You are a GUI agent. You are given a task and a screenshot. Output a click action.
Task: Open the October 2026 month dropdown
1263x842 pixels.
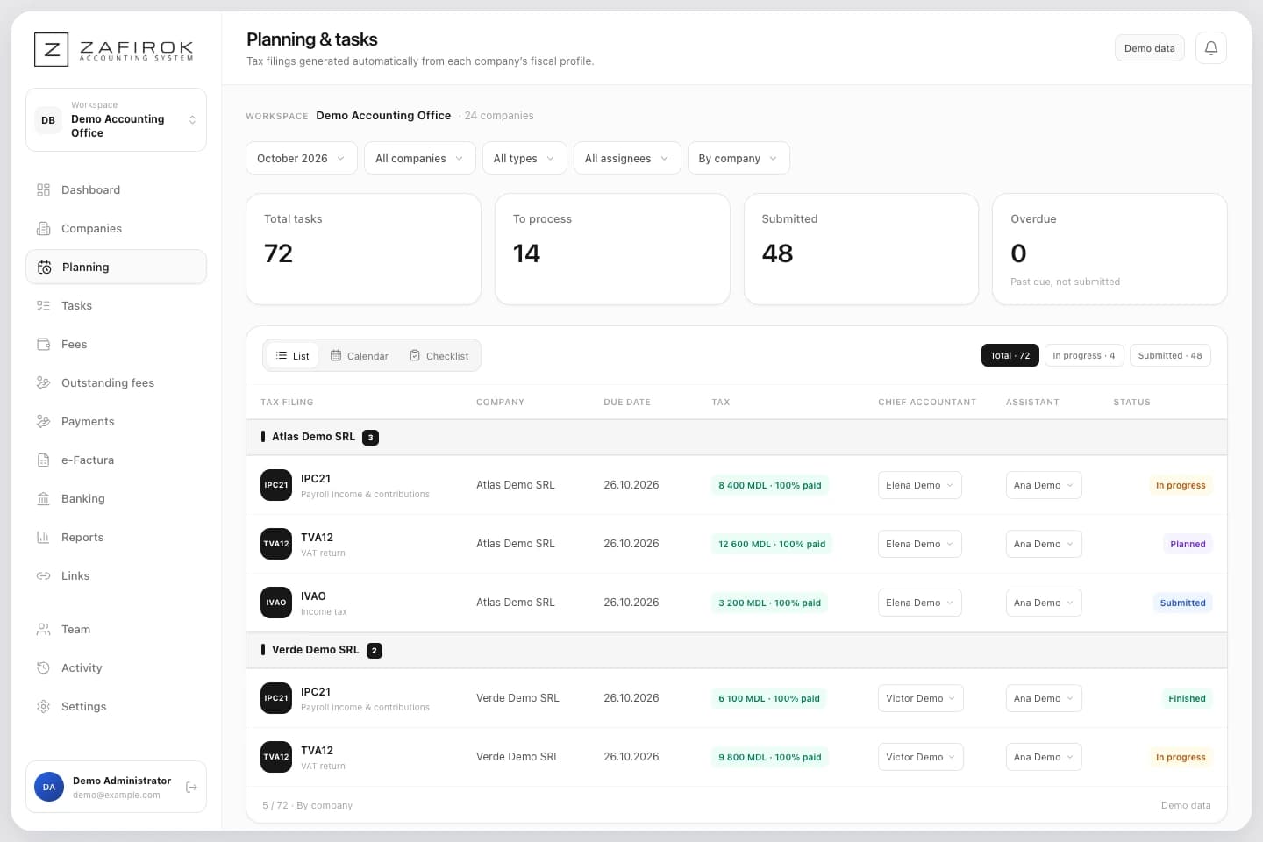coord(302,158)
